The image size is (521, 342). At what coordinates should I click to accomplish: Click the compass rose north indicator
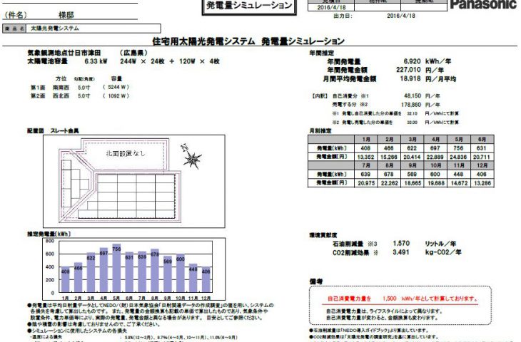pyautogui.click(x=191, y=157)
